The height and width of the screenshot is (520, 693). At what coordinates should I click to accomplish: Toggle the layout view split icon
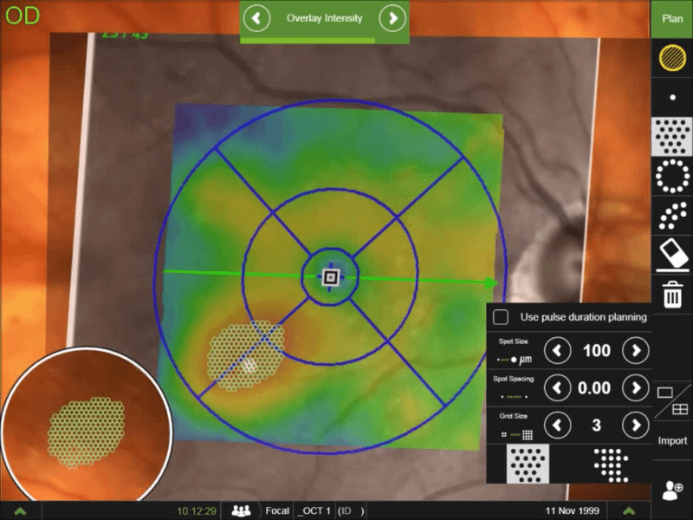pos(672,400)
